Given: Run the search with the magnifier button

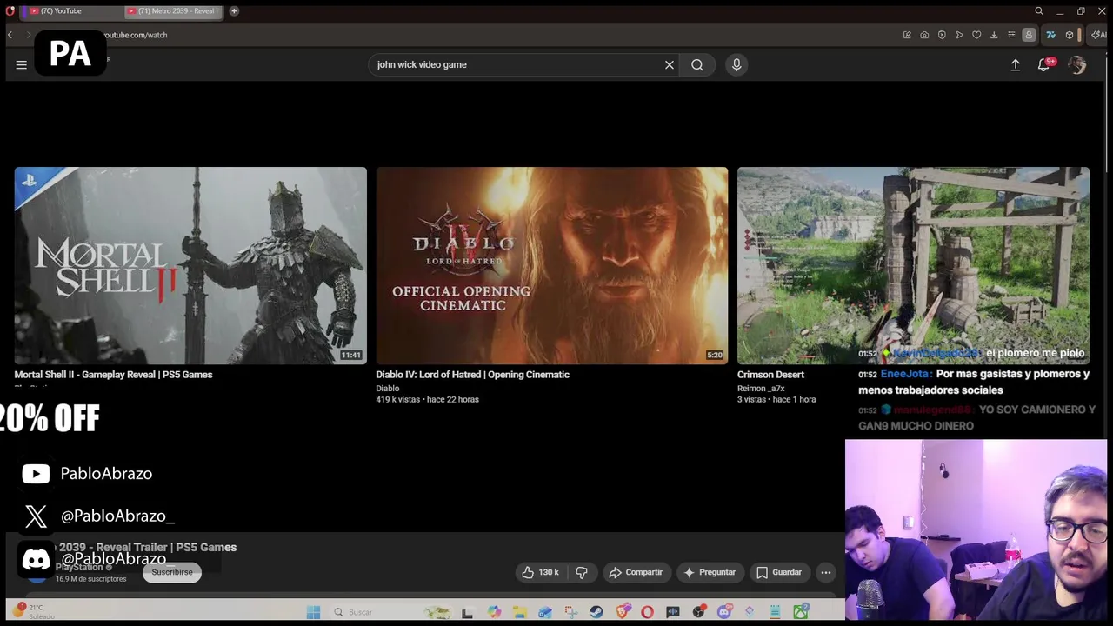Looking at the screenshot, I should pos(697,64).
